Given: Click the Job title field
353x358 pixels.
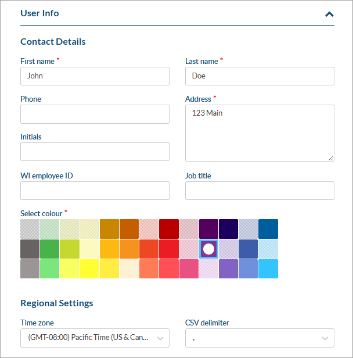Looking at the screenshot, I should click(260, 191).
